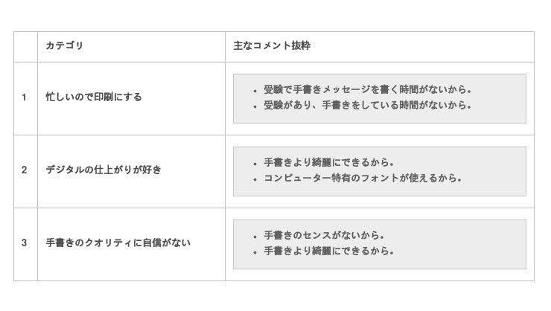The height and width of the screenshot is (311, 551).
Task: Click 手書きより綺麗にできるから in row 2
Action: tap(328, 163)
